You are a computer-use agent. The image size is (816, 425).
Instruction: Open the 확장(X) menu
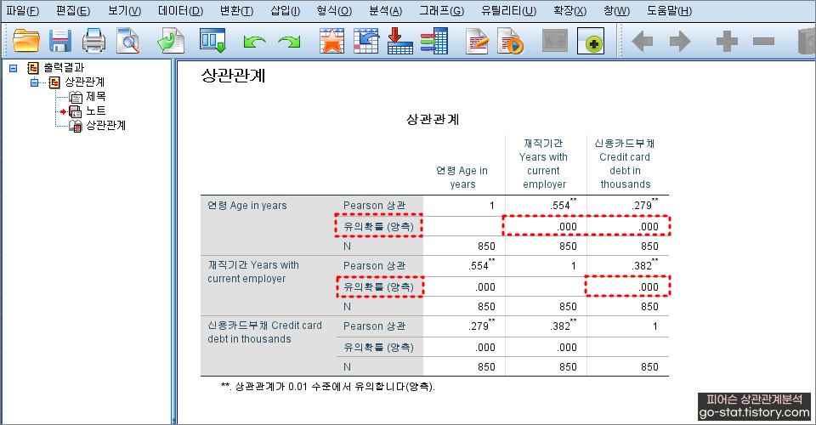pos(569,11)
